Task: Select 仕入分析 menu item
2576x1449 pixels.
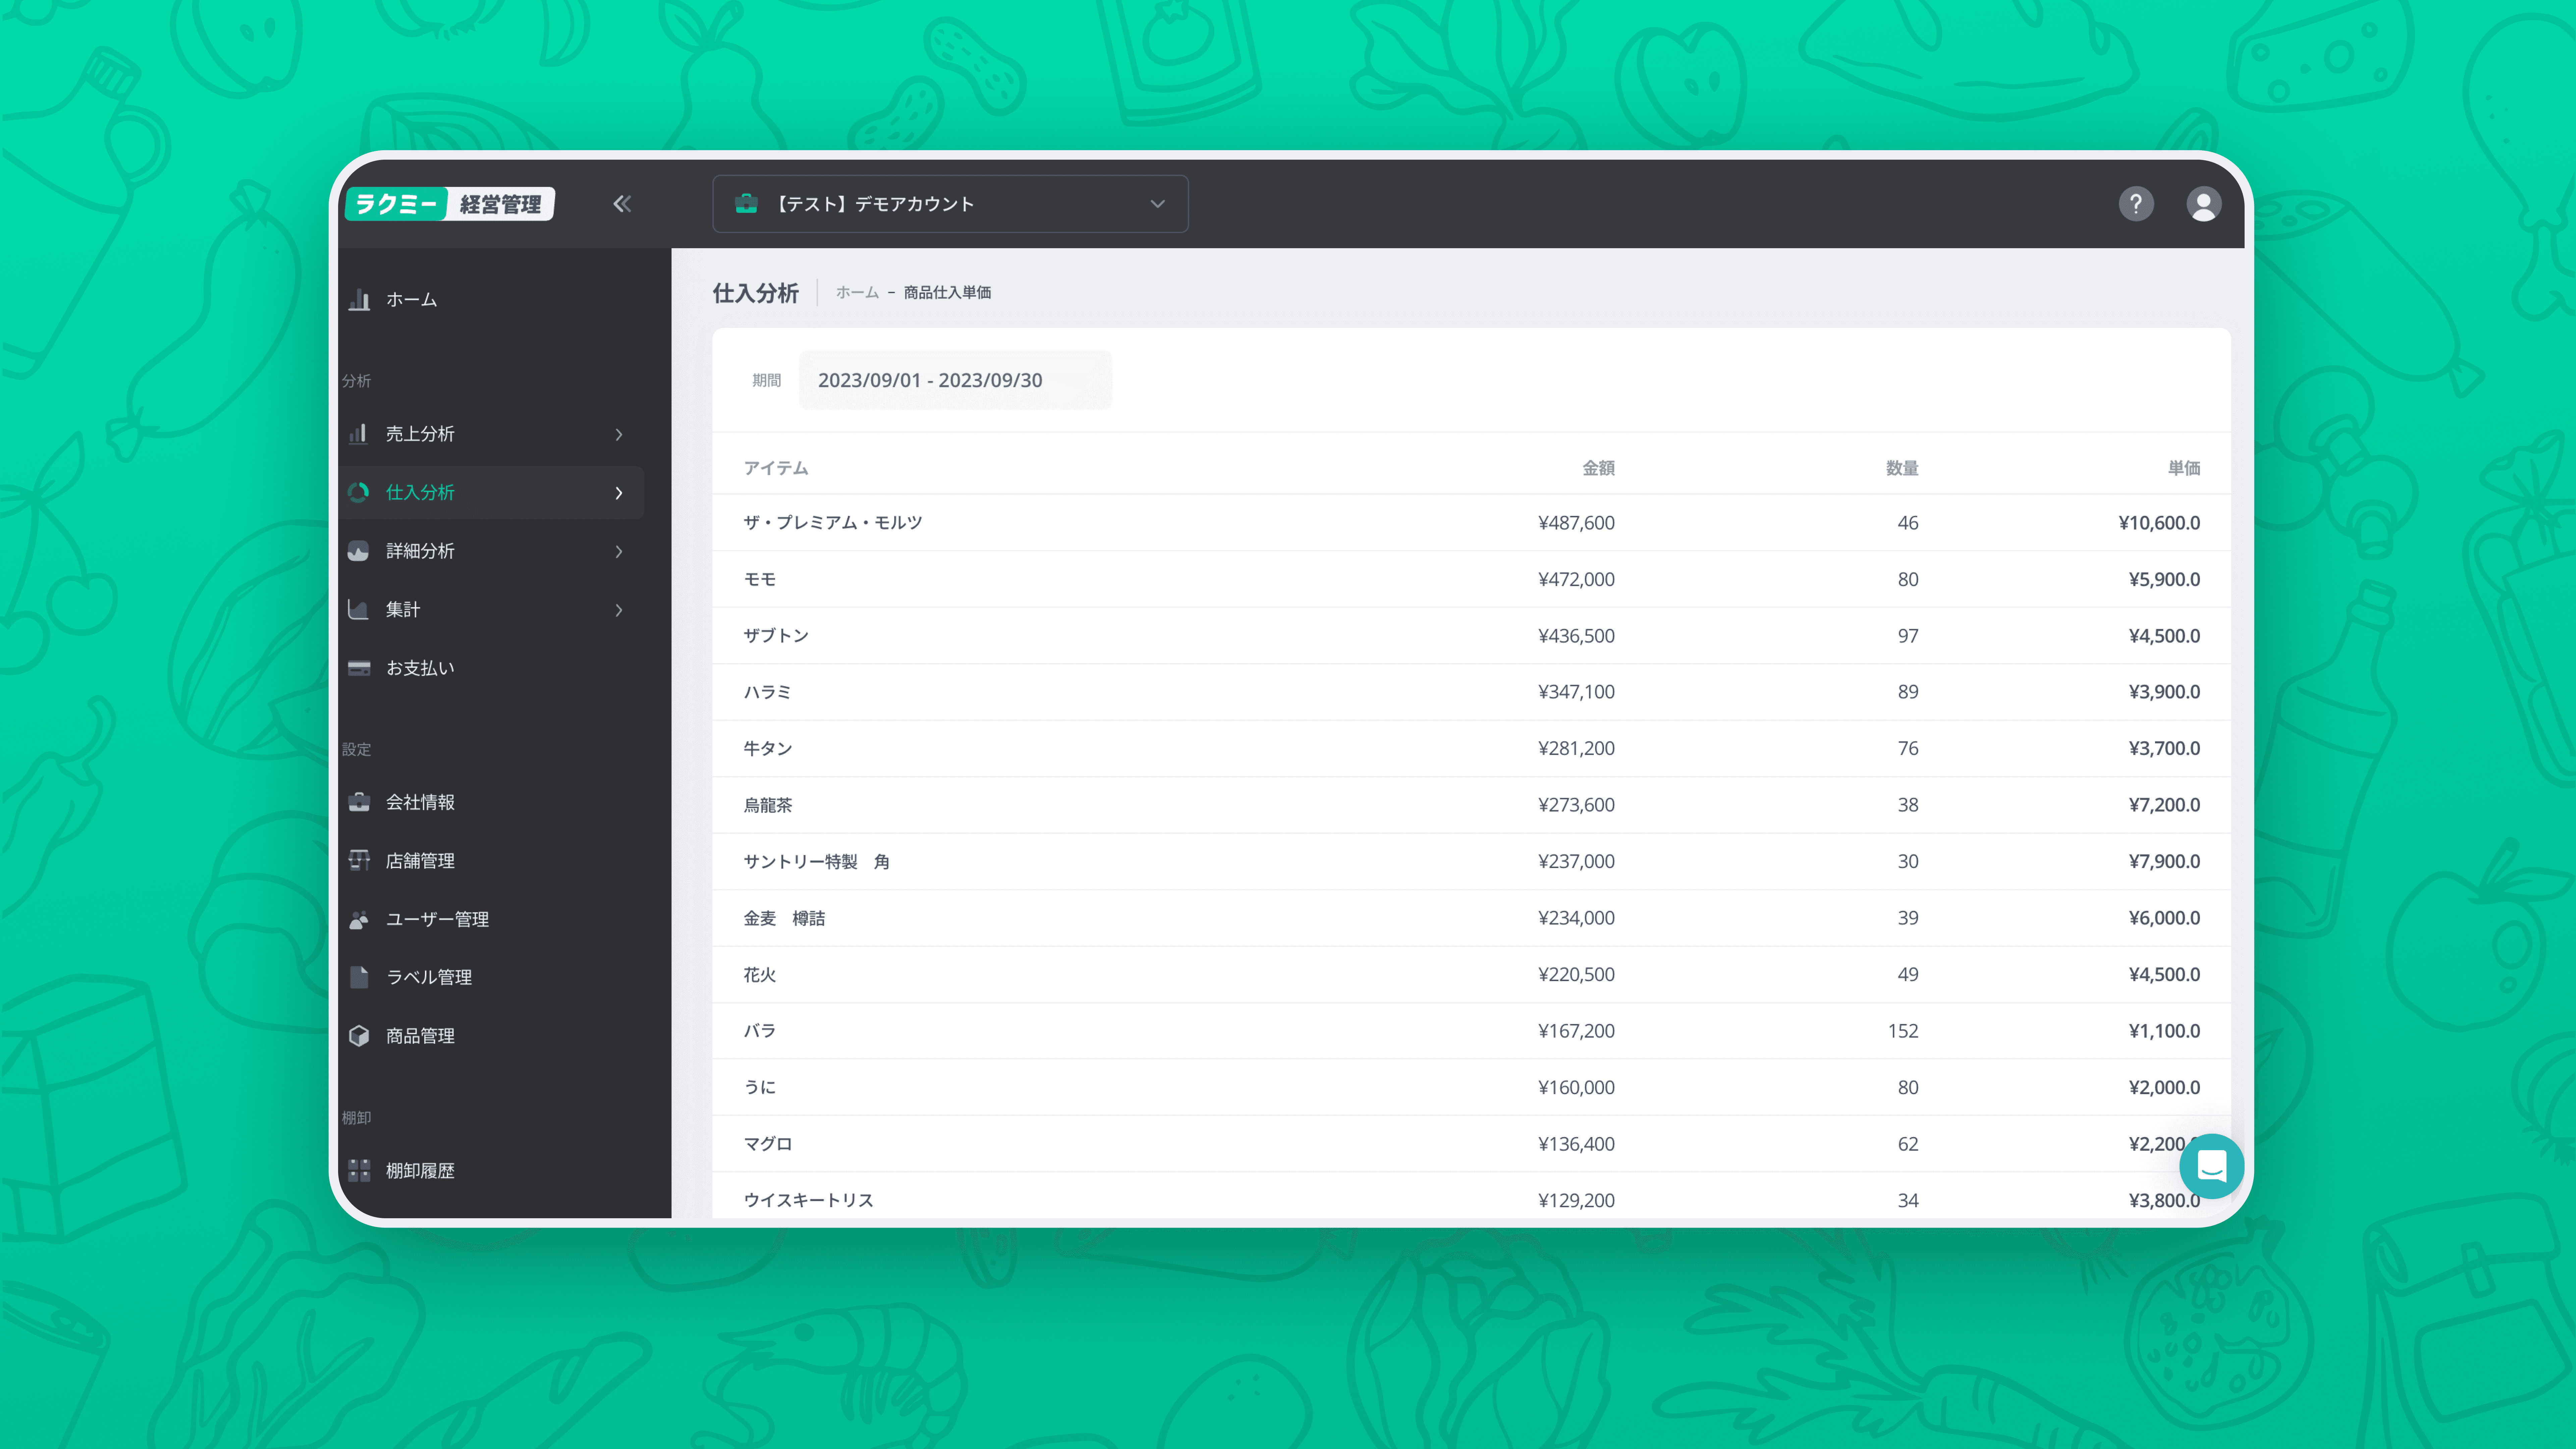Action: point(420,492)
